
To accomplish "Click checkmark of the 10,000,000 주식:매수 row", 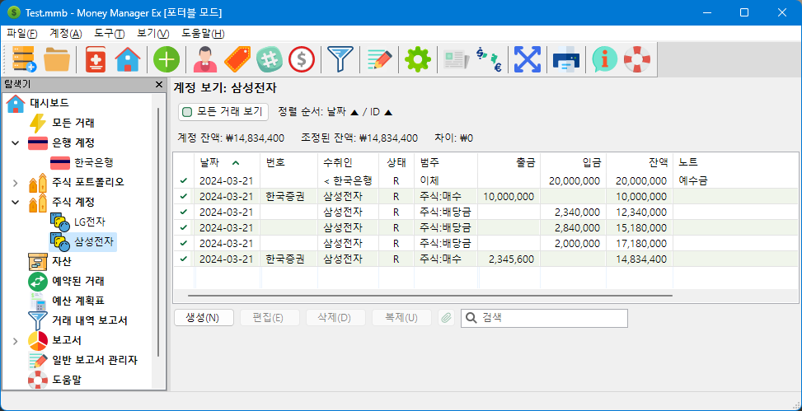I will (184, 196).
